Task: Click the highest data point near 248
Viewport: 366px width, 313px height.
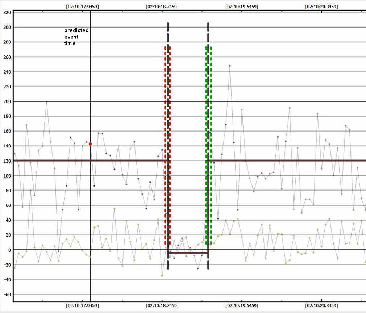Action: (230, 66)
